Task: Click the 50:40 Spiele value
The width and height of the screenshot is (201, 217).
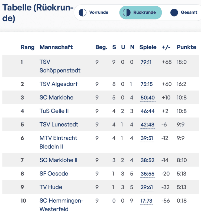Action: pyautogui.click(x=148, y=98)
